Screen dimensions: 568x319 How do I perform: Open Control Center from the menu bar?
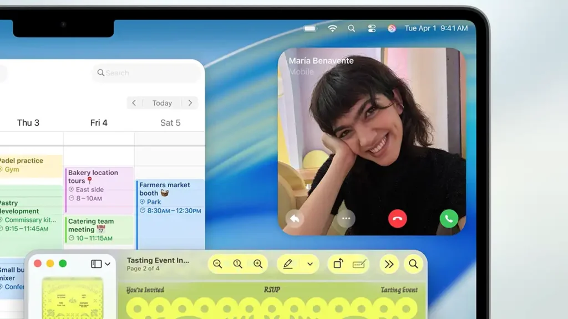[x=372, y=28]
